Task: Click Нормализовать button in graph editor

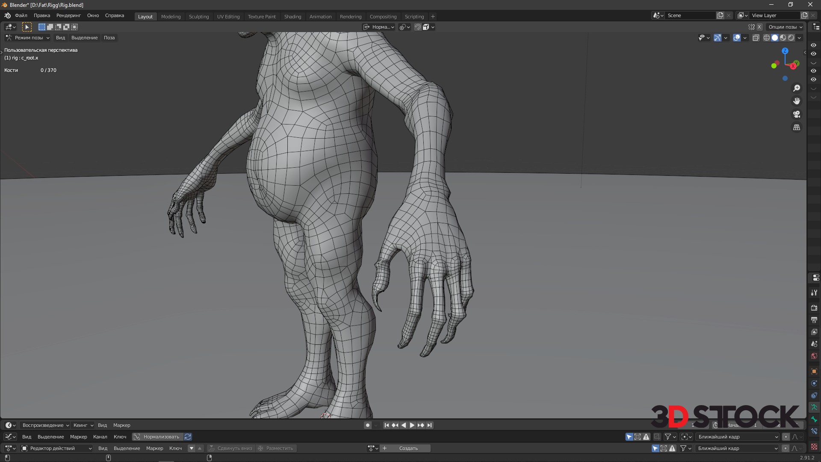Action: point(157,437)
